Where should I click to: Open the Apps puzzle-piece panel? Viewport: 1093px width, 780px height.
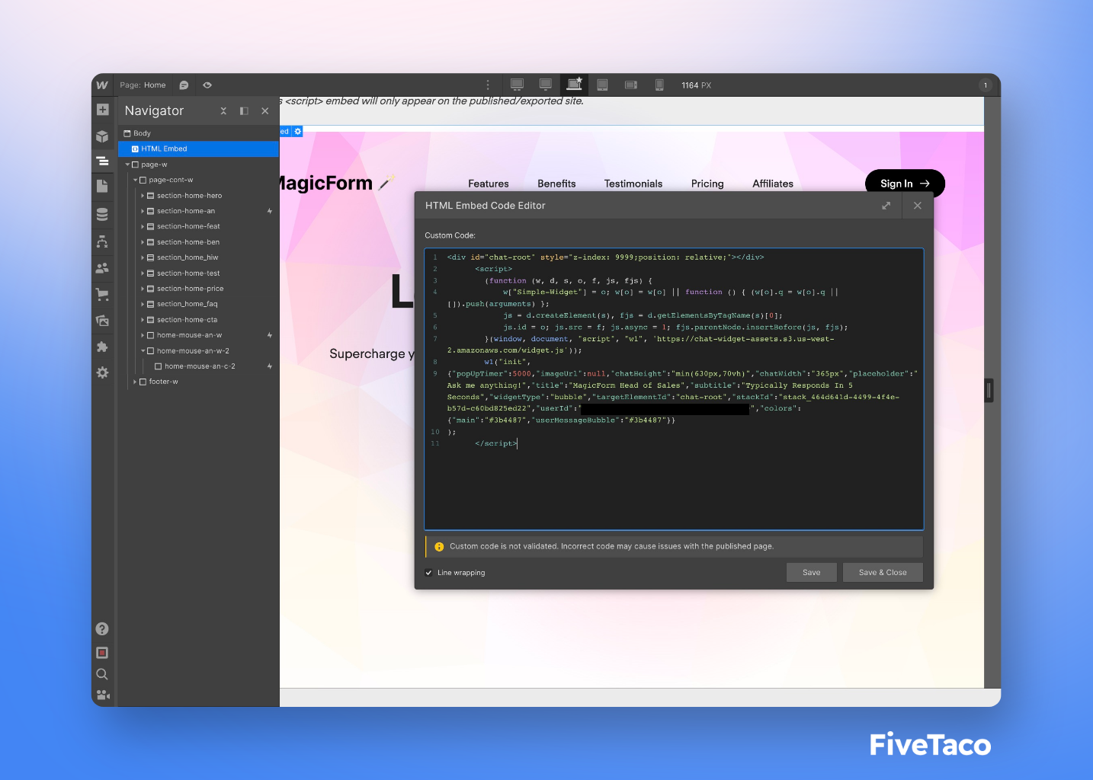pyautogui.click(x=102, y=347)
